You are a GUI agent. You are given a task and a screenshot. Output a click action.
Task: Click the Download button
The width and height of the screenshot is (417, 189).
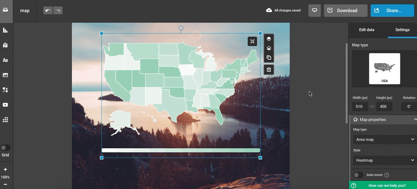click(x=346, y=10)
